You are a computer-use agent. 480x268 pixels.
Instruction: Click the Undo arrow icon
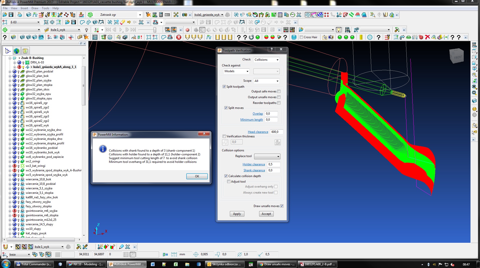point(128,22)
